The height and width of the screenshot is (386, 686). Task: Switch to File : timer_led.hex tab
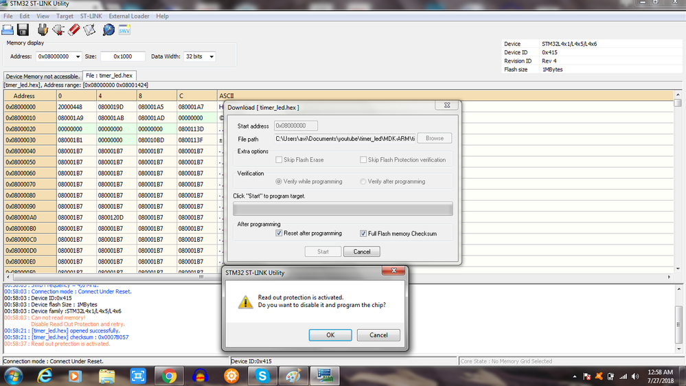tap(109, 76)
